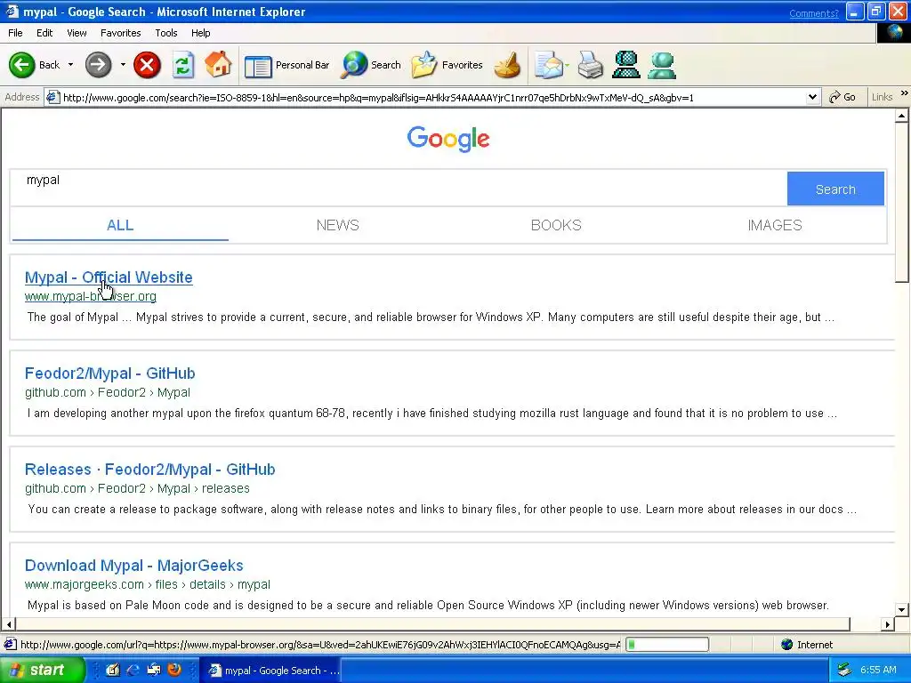The width and height of the screenshot is (911, 683).
Task: Click the vertical scrollbar up arrow
Action: pyautogui.click(x=901, y=117)
